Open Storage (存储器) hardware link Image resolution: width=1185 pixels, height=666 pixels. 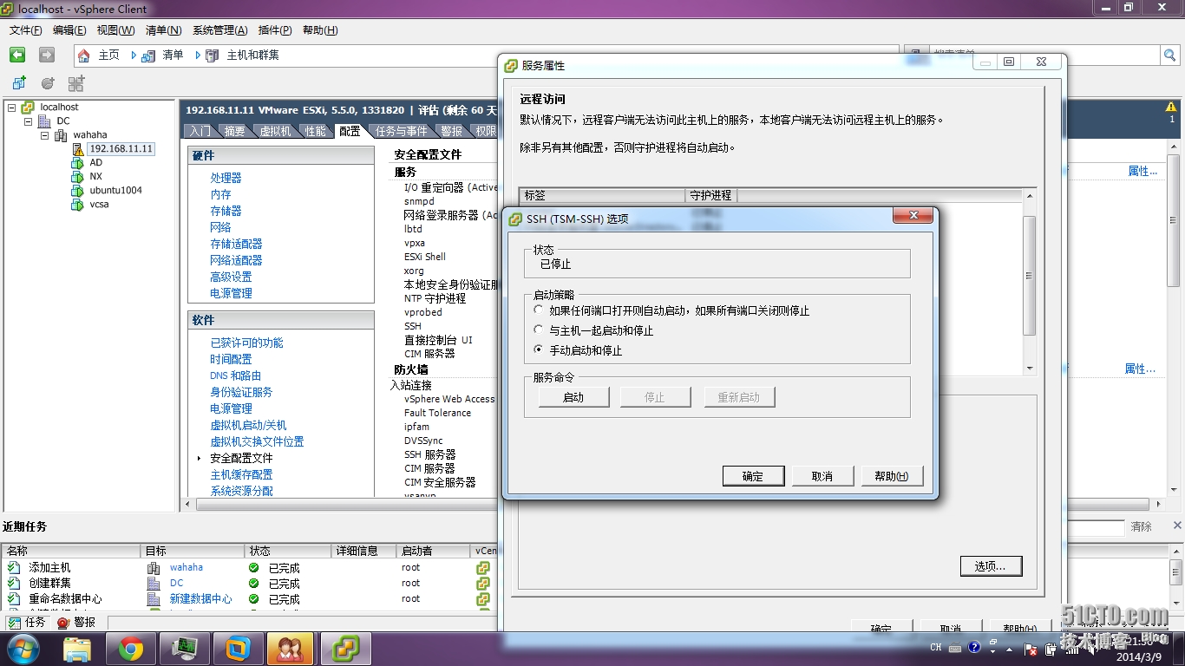tap(226, 211)
